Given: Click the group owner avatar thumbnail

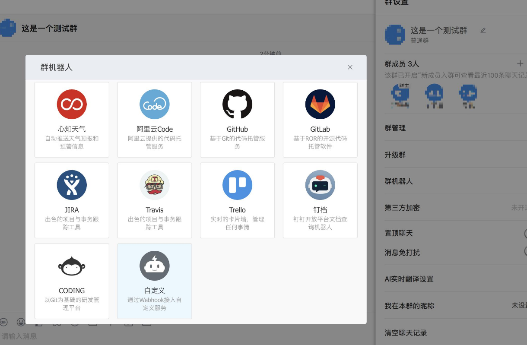Looking at the screenshot, I should 400,95.
